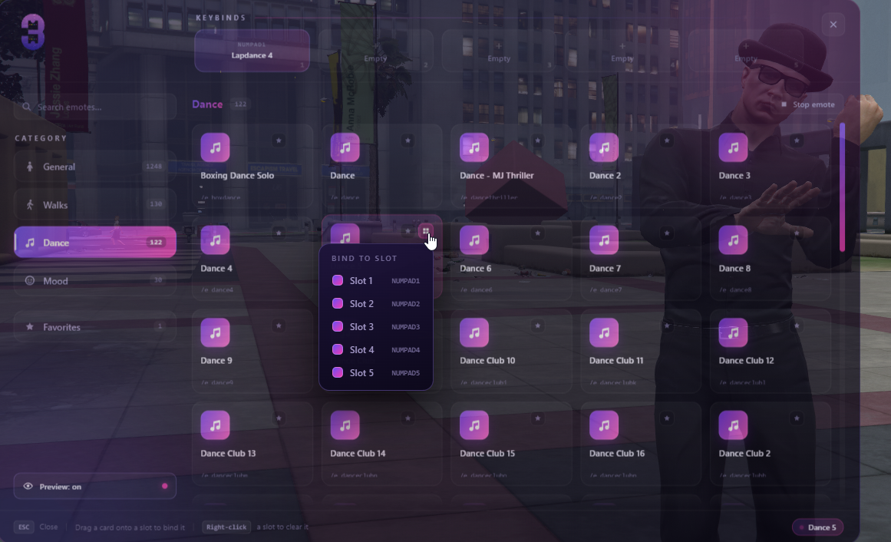
Task: Toggle Preview on/off switch
Action: pyautogui.click(x=95, y=486)
